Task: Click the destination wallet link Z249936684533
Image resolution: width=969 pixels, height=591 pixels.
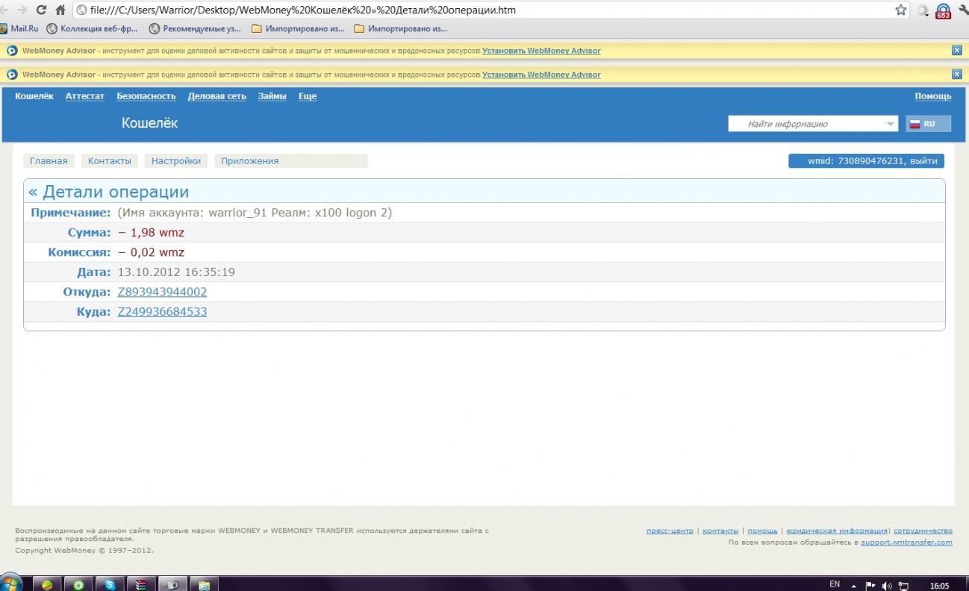Action: tap(162, 312)
